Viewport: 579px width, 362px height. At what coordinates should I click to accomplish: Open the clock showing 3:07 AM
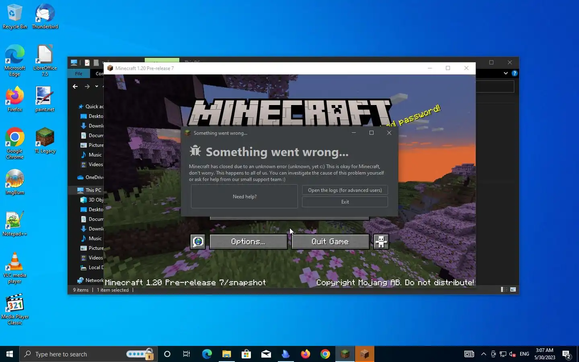click(x=544, y=354)
